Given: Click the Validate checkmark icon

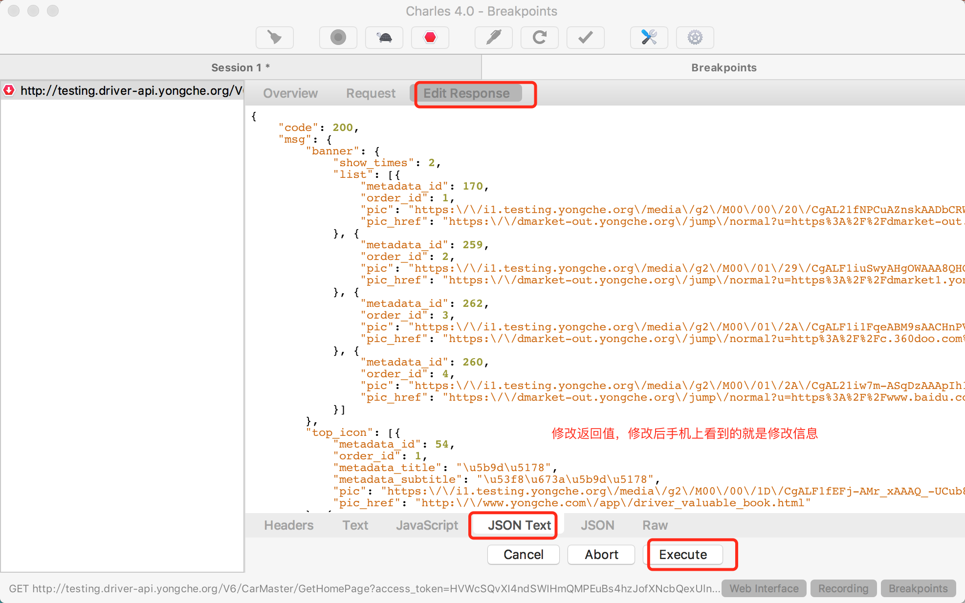Looking at the screenshot, I should [x=586, y=38].
